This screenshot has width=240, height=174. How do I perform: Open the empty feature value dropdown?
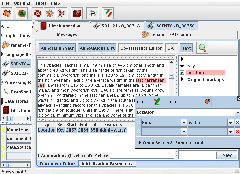pyautogui.click(x=231, y=132)
